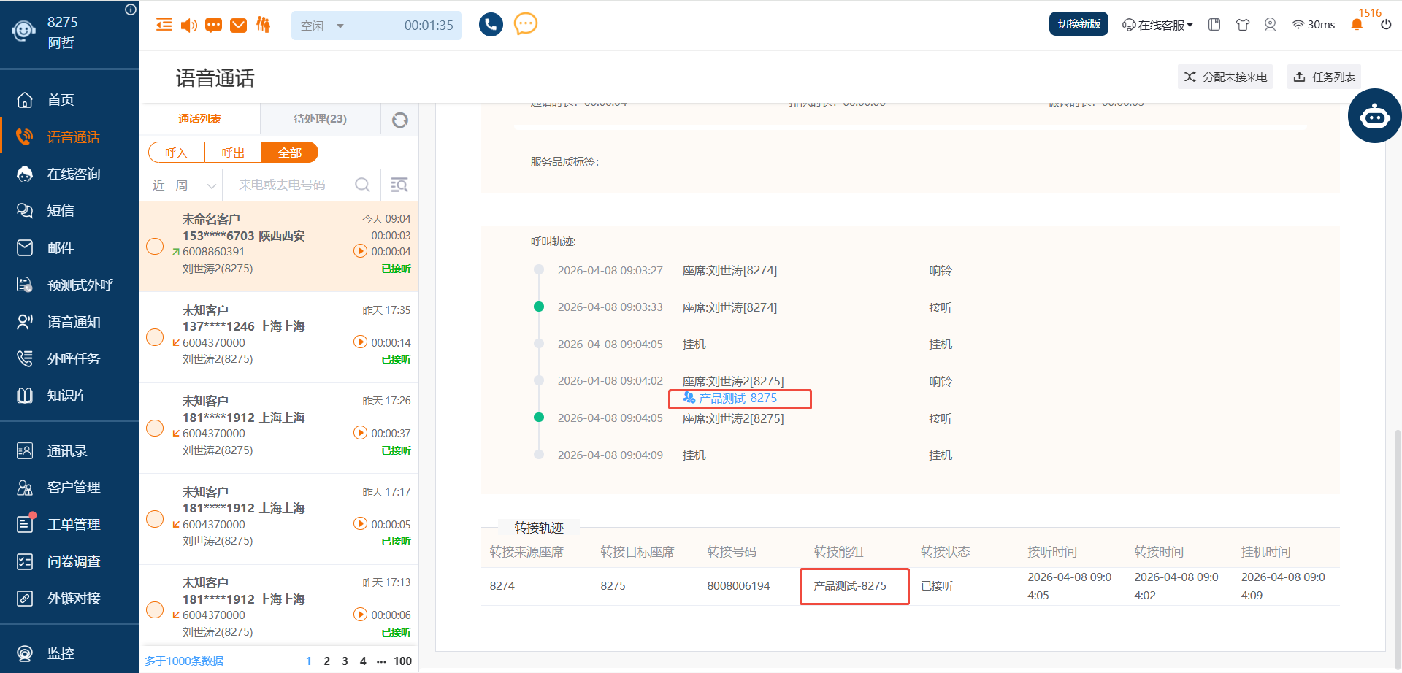Expand the 空闲 agent status dropdown
The image size is (1402, 673).
click(x=340, y=26)
